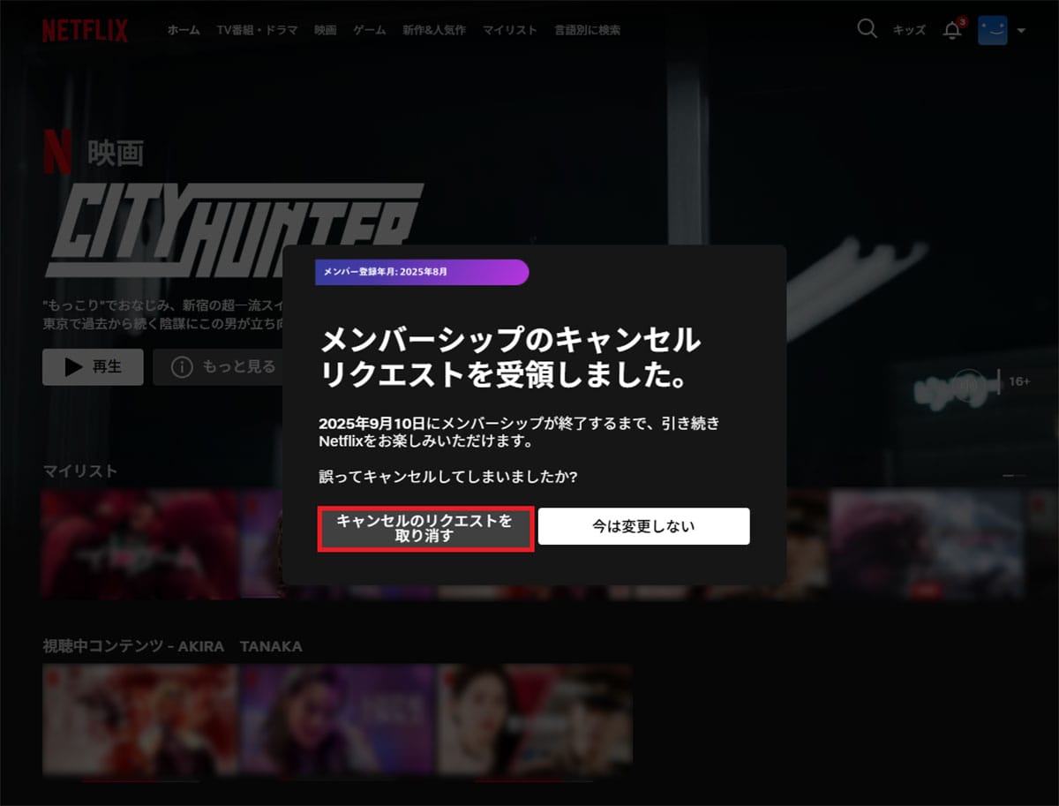Open the キッズ link
The image size is (1059, 806).
pos(909,30)
